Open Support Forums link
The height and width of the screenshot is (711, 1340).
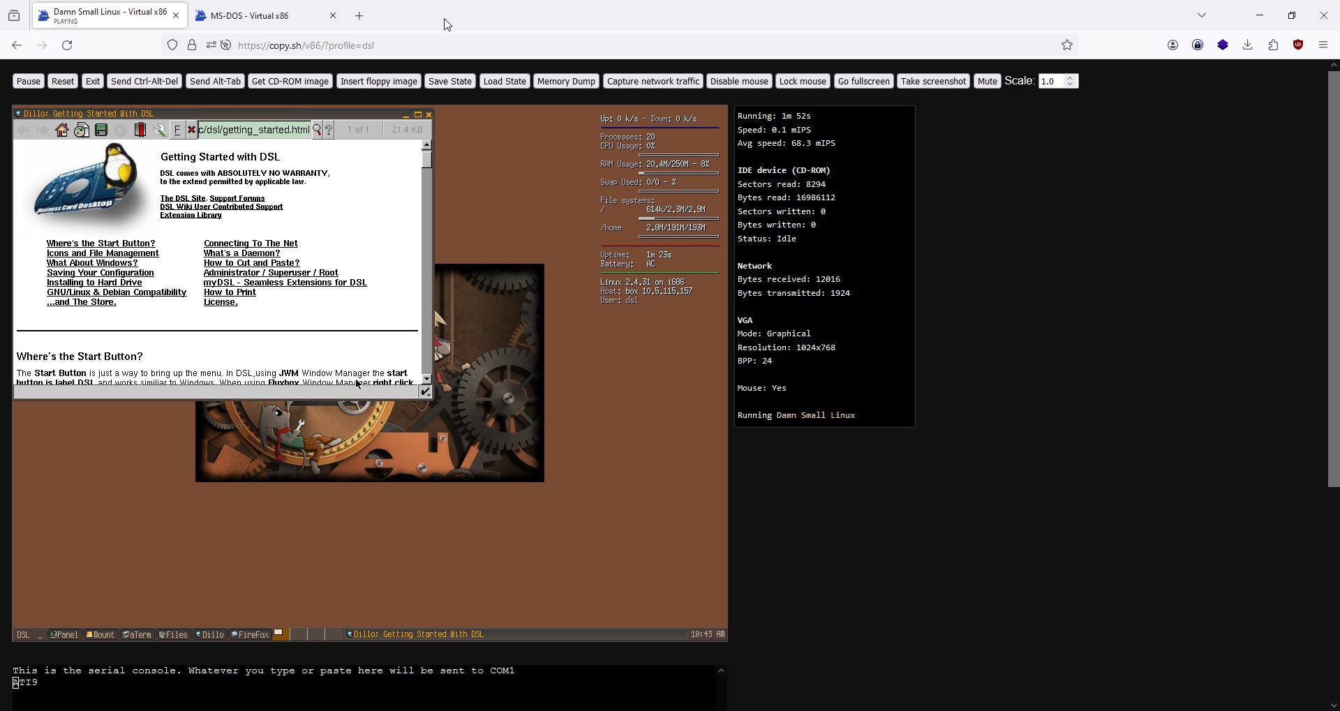tap(237, 198)
